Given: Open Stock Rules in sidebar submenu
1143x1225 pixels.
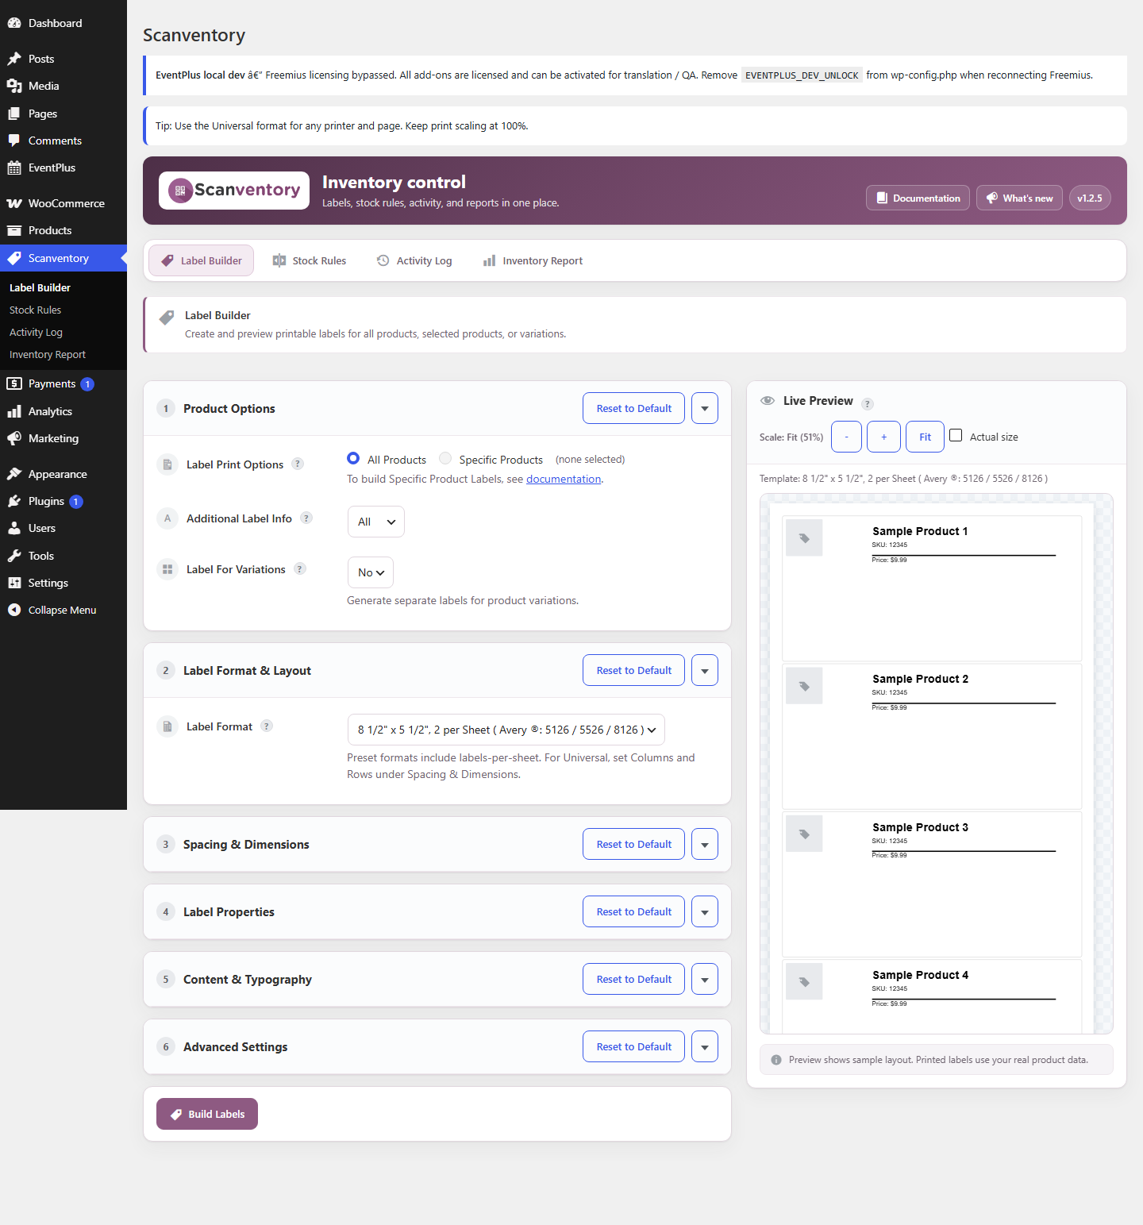Looking at the screenshot, I should (x=35, y=310).
